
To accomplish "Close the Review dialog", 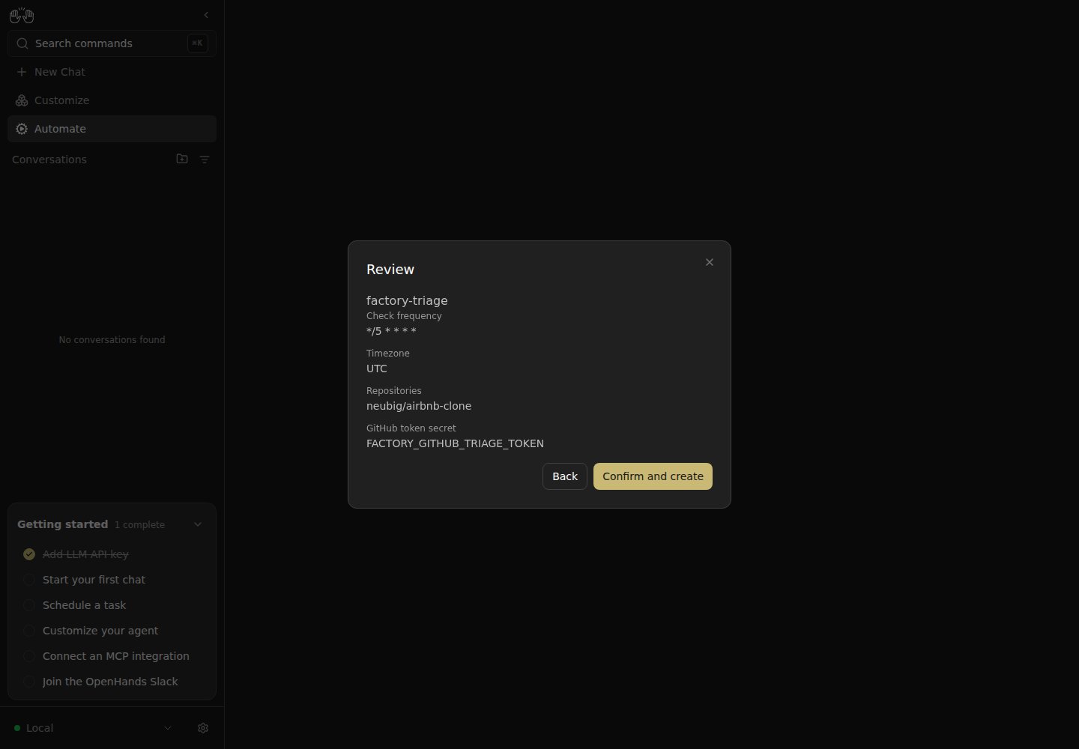I will click(710, 262).
